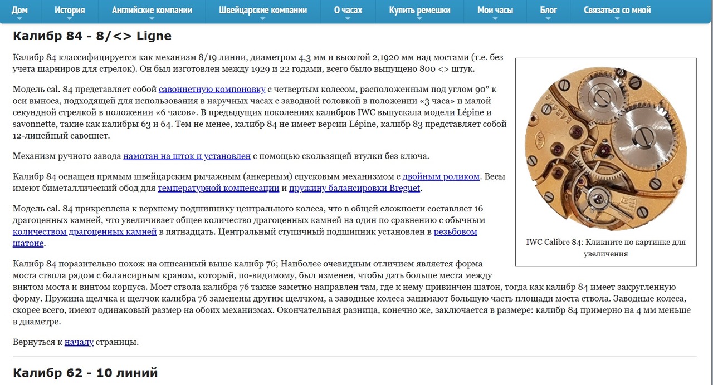Viewport: 713px width, 385px height.
Task: Click the количеством драгоценных камней link
Action: [85, 231]
